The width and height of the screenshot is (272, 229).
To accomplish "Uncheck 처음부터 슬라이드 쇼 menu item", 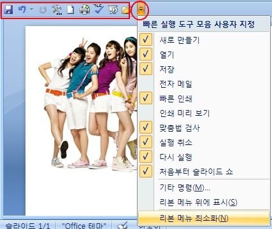I will point(203,171).
